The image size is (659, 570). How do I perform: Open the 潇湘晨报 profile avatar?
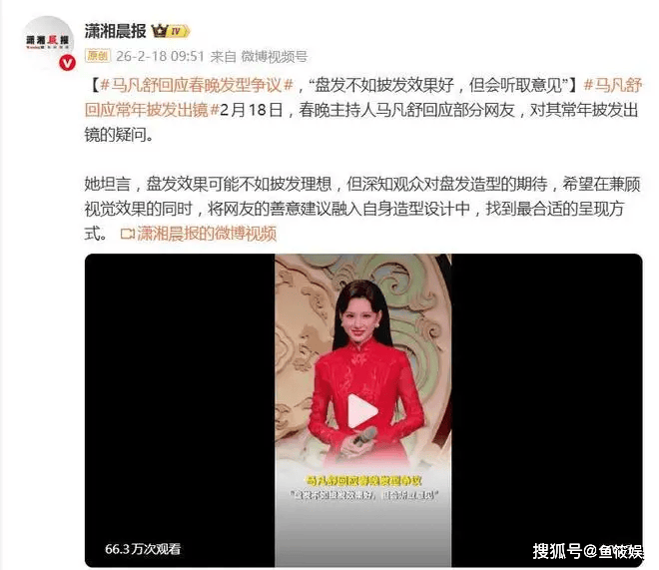[x=48, y=41]
